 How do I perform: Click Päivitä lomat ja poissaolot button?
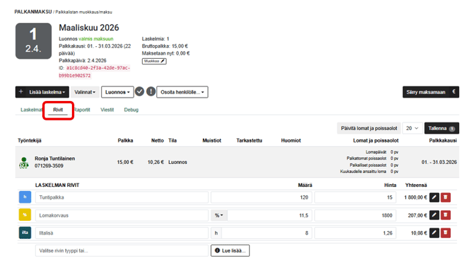coord(369,128)
